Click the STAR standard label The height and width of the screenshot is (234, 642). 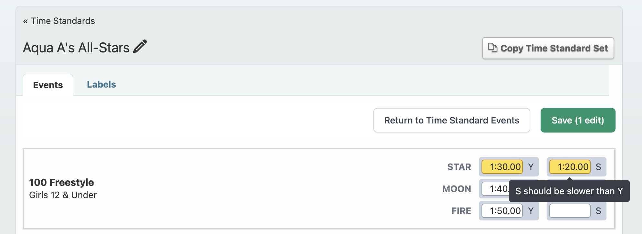click(x=459, y=167)
